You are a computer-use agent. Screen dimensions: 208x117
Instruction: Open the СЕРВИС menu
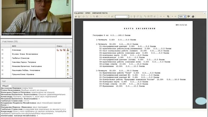pyautogui.click(x=88, y=13)
